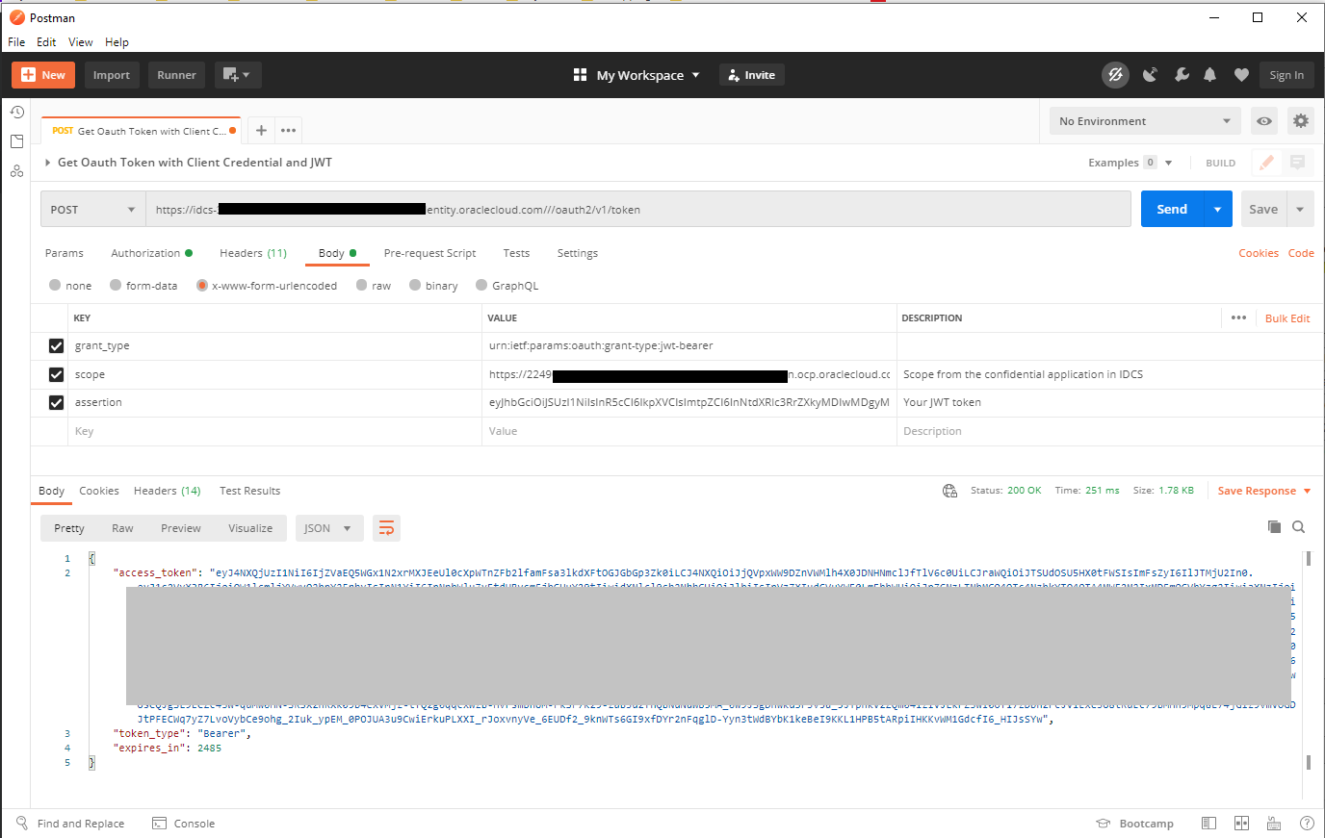Expand the No Environment dropdown
This screenshot has width=1325, height=838.
(x=1144, y=121)
